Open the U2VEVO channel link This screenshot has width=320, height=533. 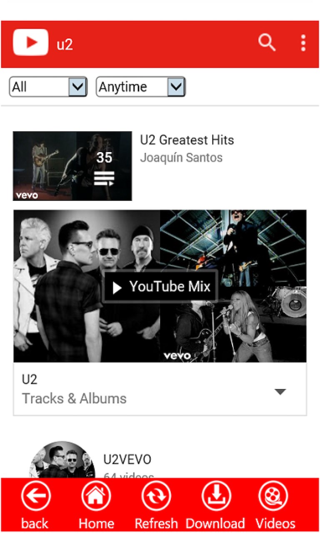click(x=127, y=460)
